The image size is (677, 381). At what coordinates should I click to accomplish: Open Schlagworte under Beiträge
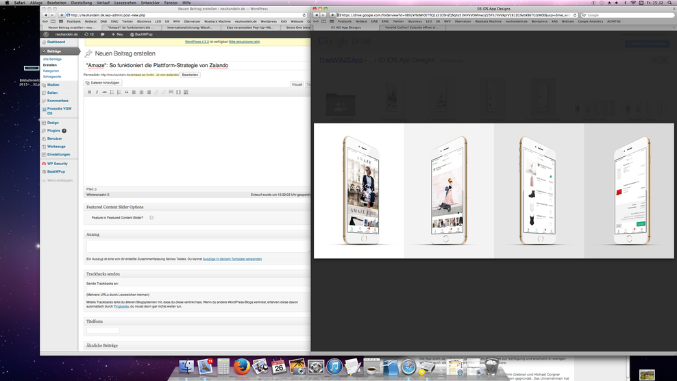[x=52, y=77]
